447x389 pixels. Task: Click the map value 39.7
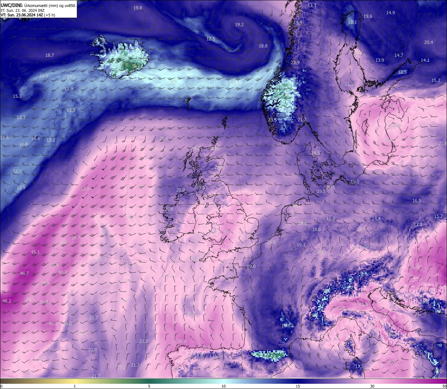(x=76, y=238)
